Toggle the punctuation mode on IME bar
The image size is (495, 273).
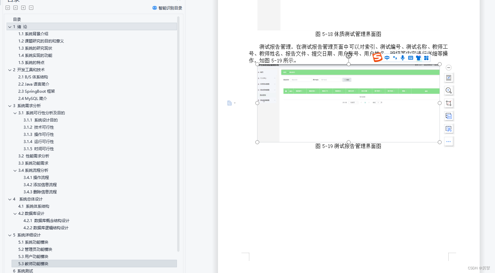(395, 58)
